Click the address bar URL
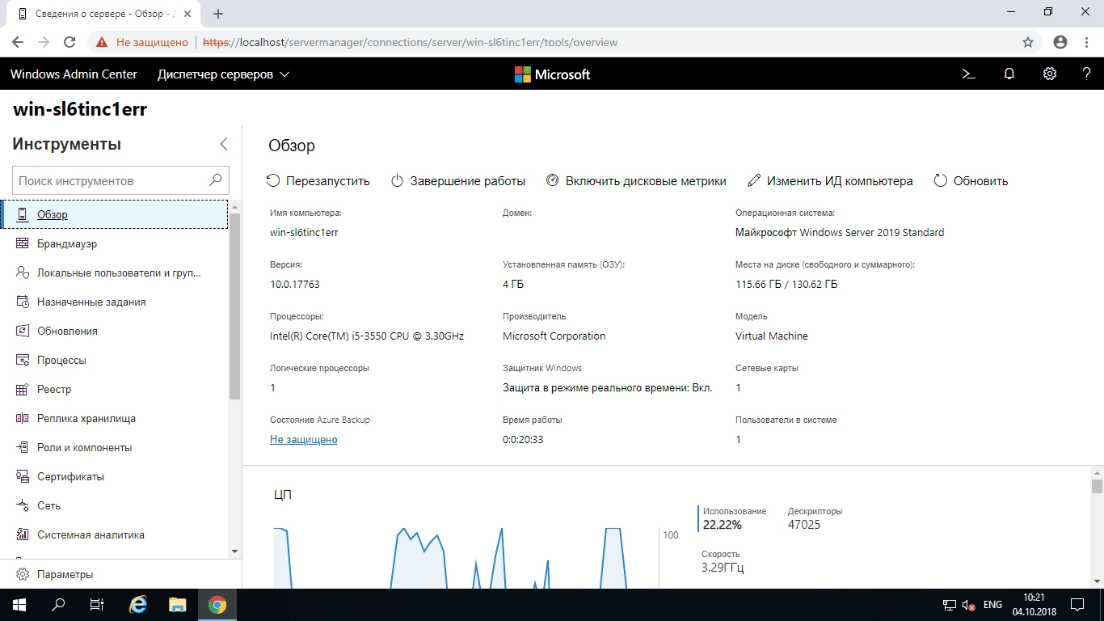 [x=410, y=42]
